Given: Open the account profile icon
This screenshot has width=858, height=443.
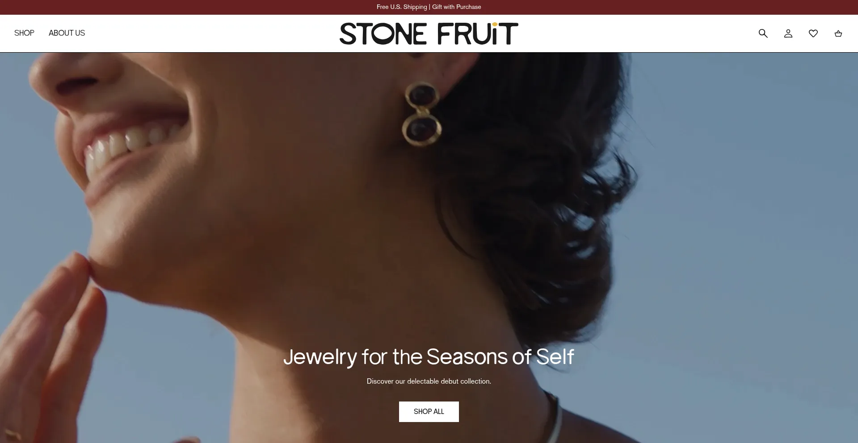Looking at the screenshot, I should tap(788, 33).
